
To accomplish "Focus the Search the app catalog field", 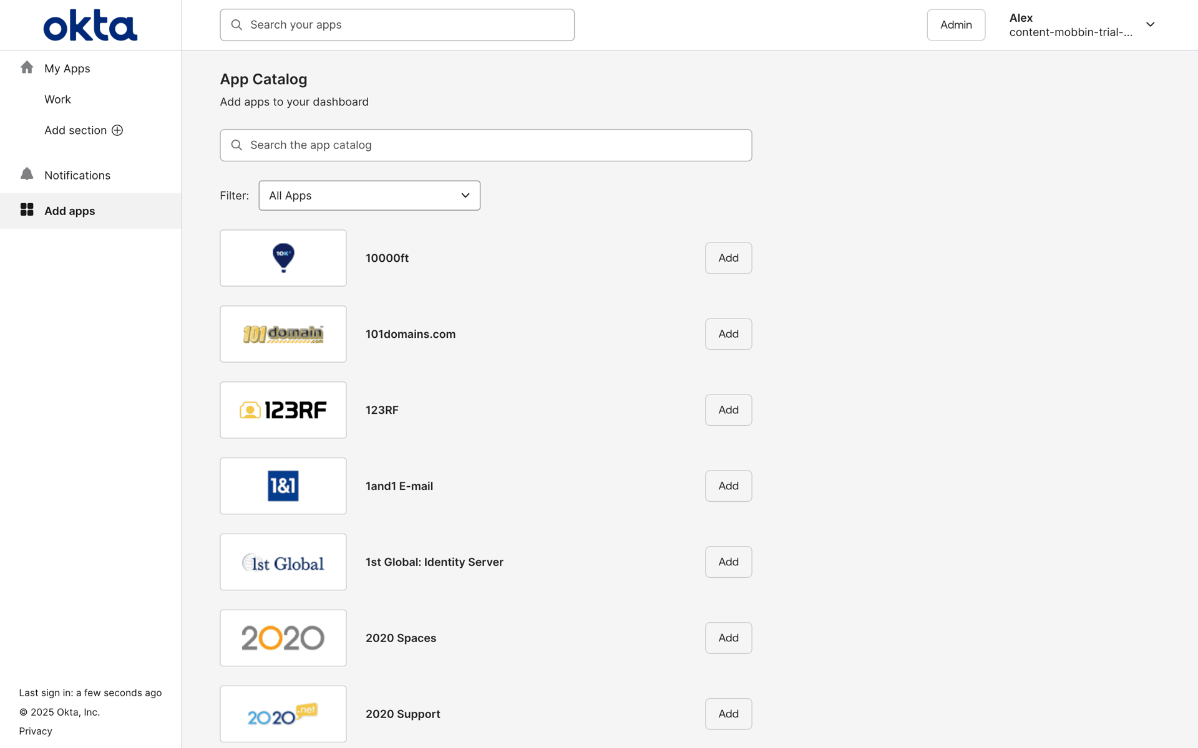I will point(485,145).
